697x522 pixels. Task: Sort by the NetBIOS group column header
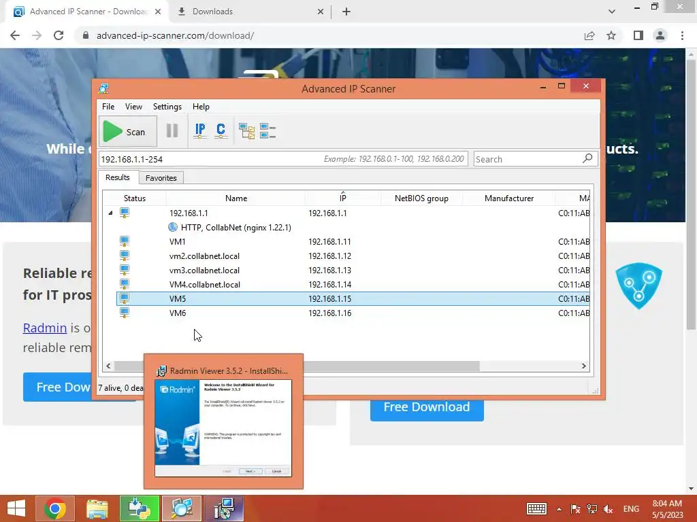coord(421,198)
